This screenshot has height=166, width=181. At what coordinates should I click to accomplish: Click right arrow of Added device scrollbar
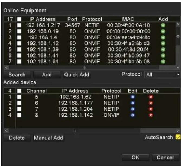click(x=178, y=131)
